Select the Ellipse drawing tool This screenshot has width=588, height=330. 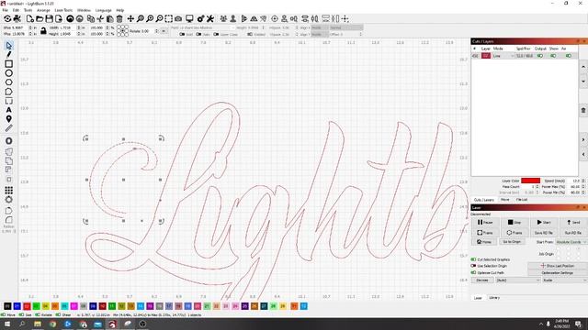(8, 73)
